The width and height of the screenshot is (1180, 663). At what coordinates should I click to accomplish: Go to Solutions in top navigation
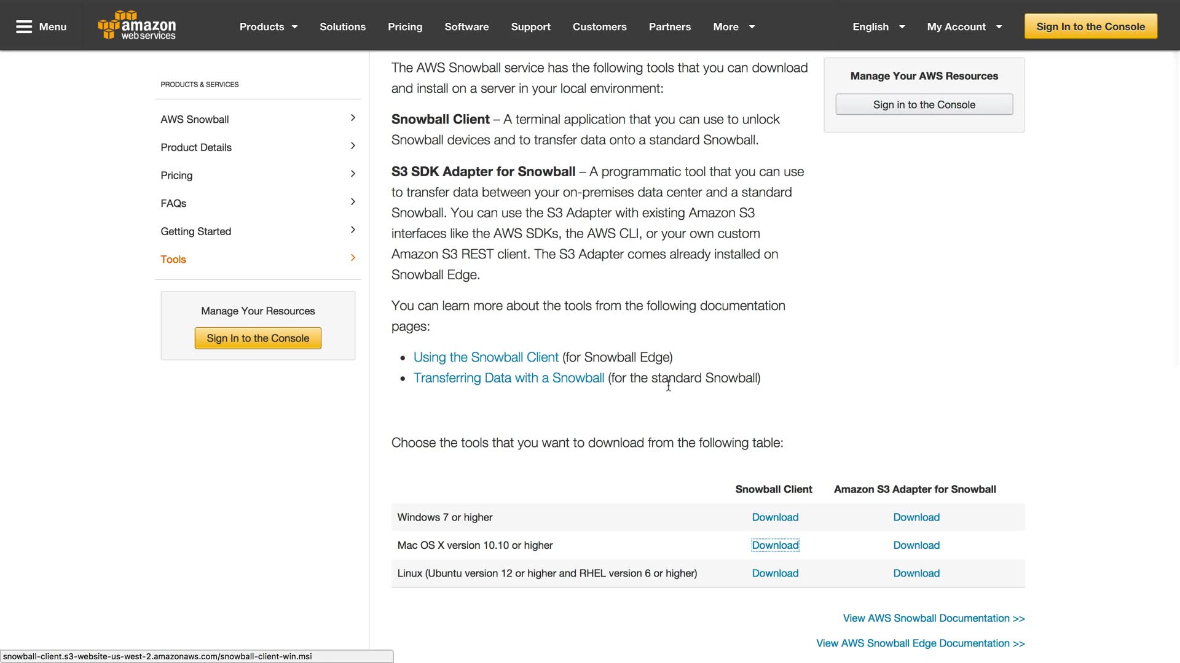(x=342, y=26)
